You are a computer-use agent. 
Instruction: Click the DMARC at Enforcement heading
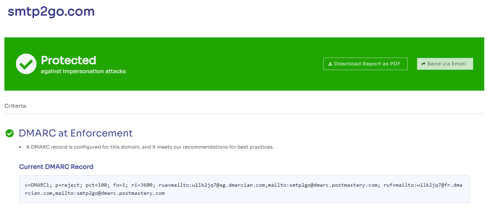pyautogui.click(x=76, y=133)
